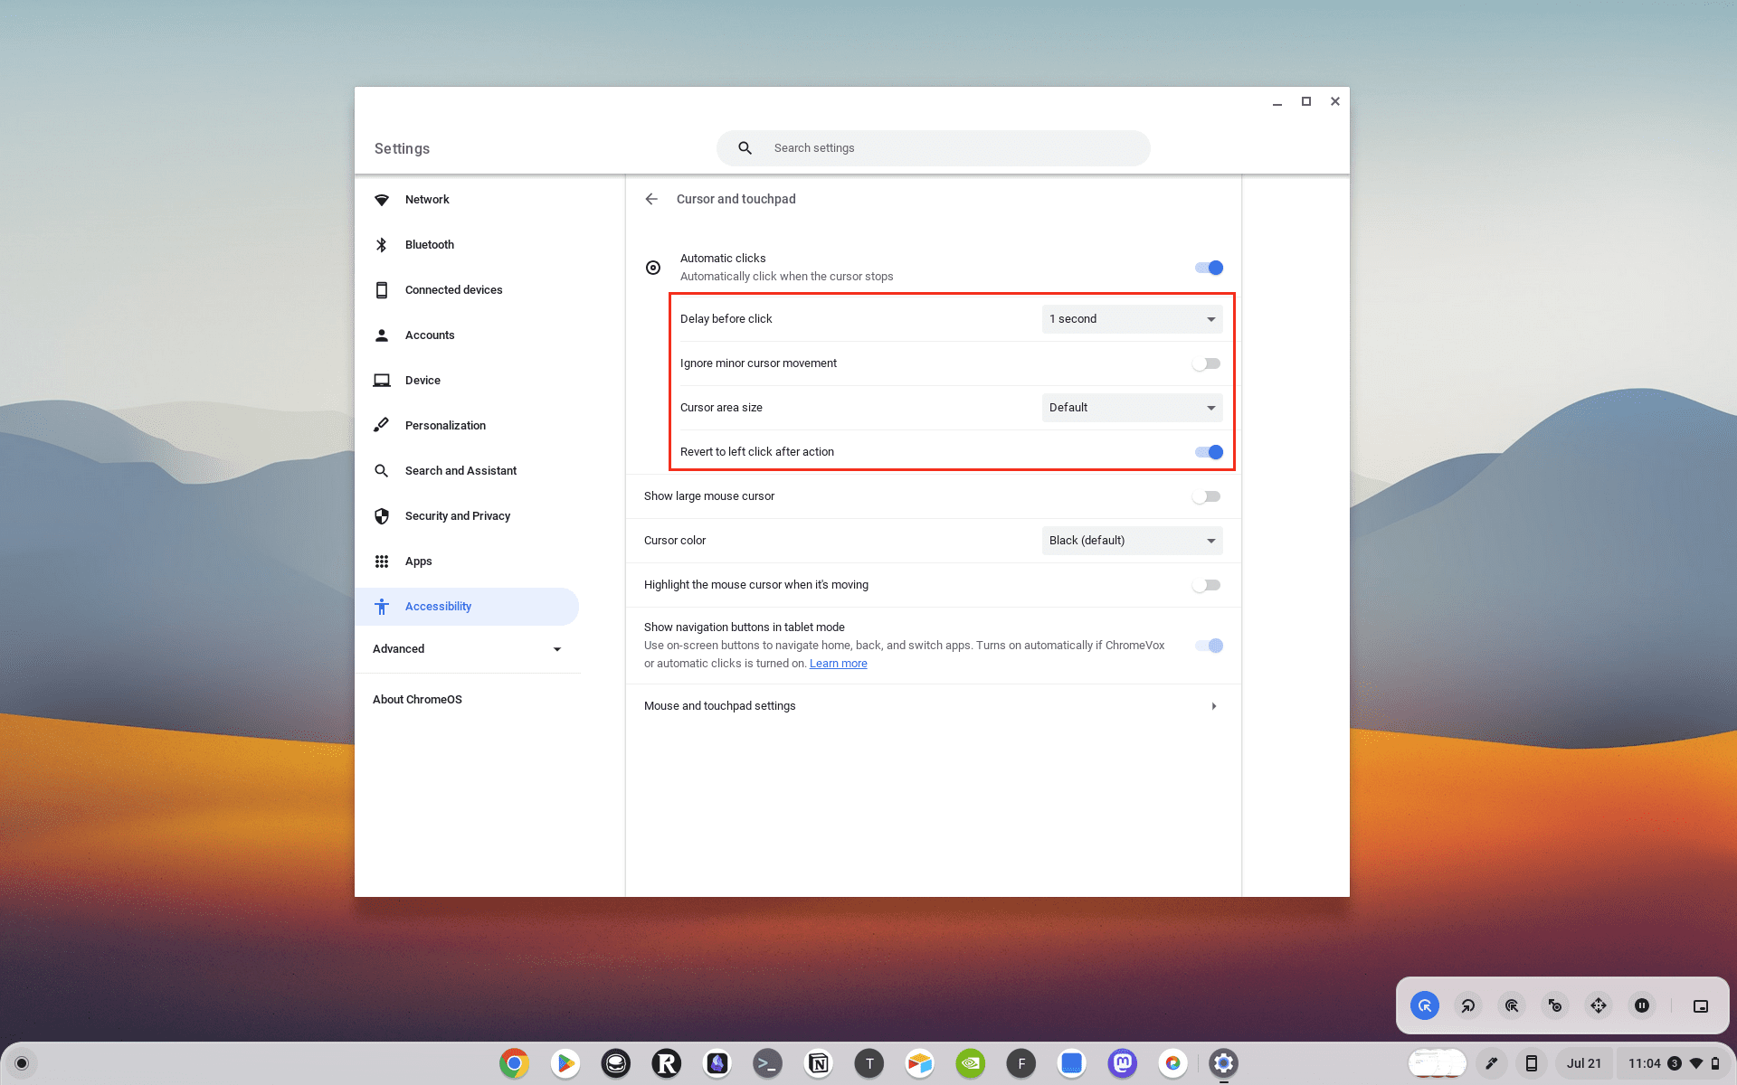
Task: Turn off the Automatic clicks toggle
Action: (x=1208, y=267)
